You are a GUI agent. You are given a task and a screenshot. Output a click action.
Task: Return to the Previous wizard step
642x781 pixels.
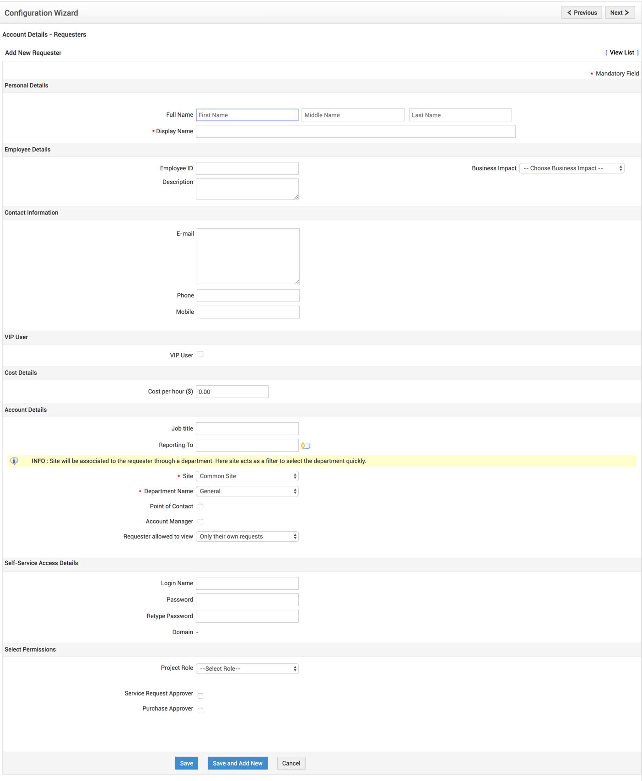tap(582, 13)
